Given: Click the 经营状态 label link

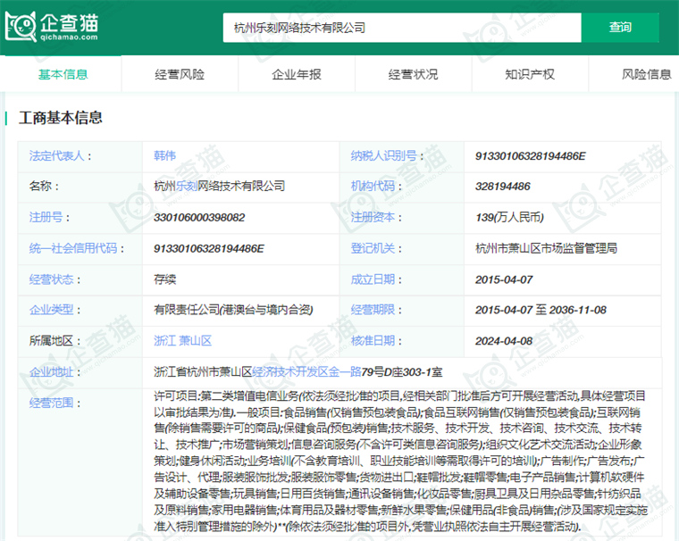Looking at the screenshot, I should (52, 279).
